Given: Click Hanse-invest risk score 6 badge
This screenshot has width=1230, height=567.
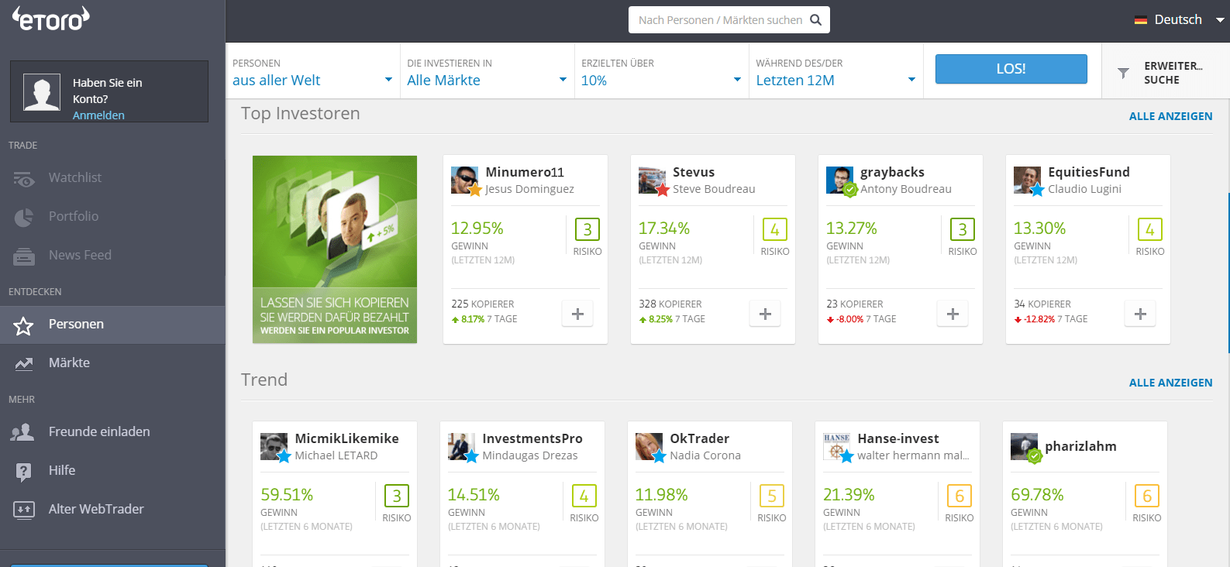Looking at the screenshot, I should coord(960,496).
